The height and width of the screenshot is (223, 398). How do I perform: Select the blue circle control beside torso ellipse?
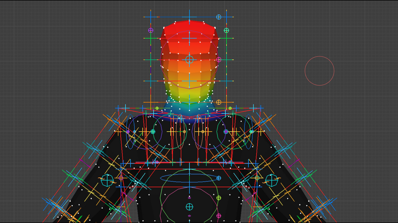(x=219, y=178)
